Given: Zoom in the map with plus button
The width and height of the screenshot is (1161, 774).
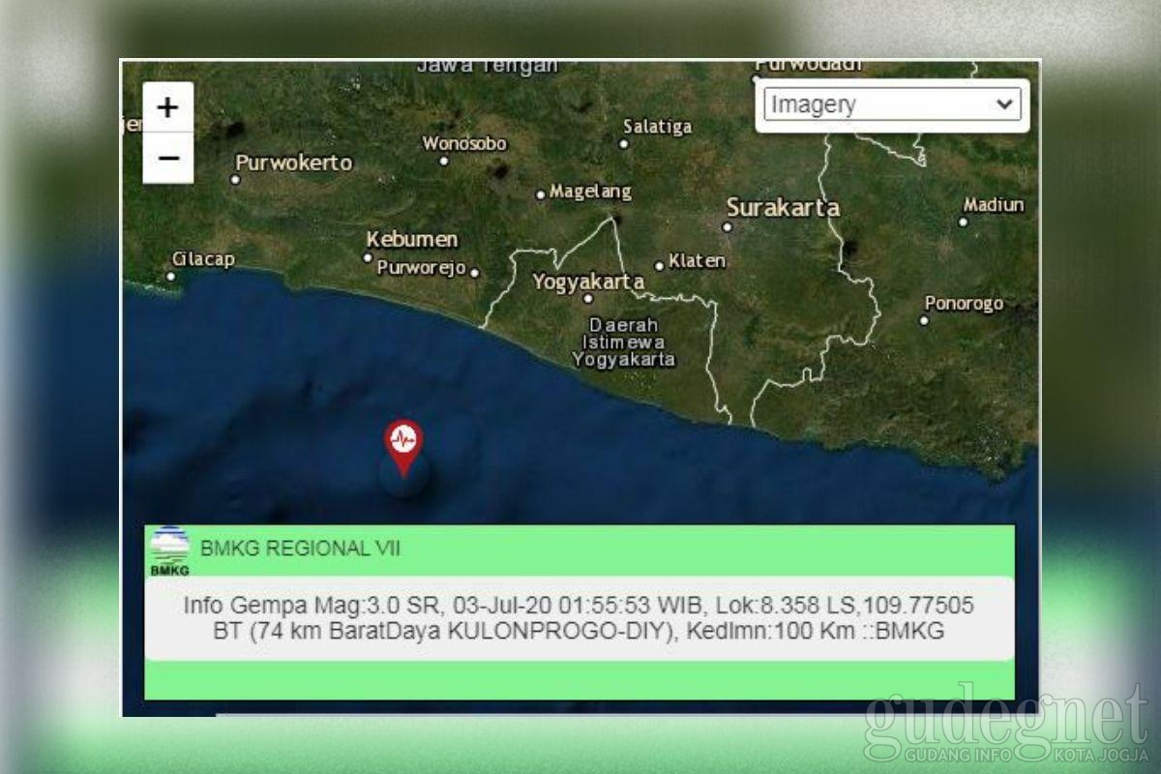Looking at the screenshot, I should (x=168, y=107).
